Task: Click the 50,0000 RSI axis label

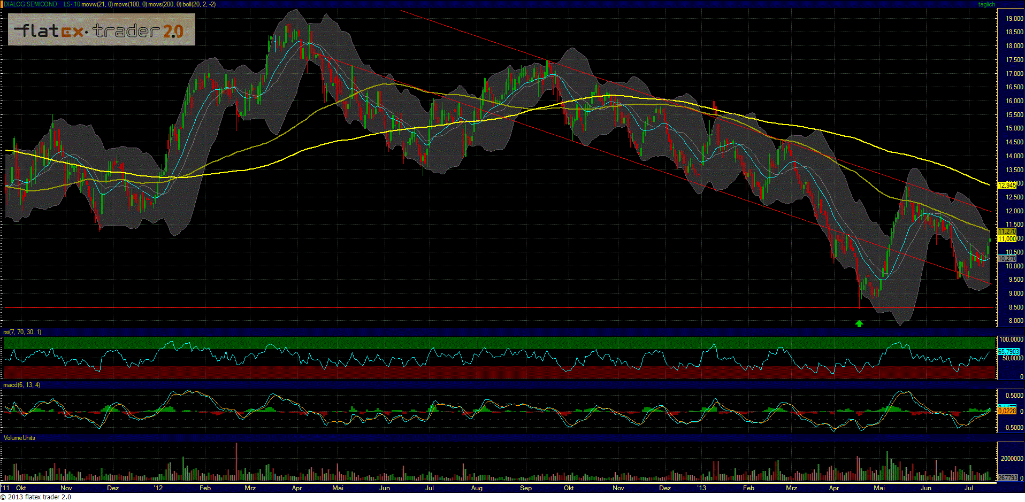Action: (x=1013, y=358)
